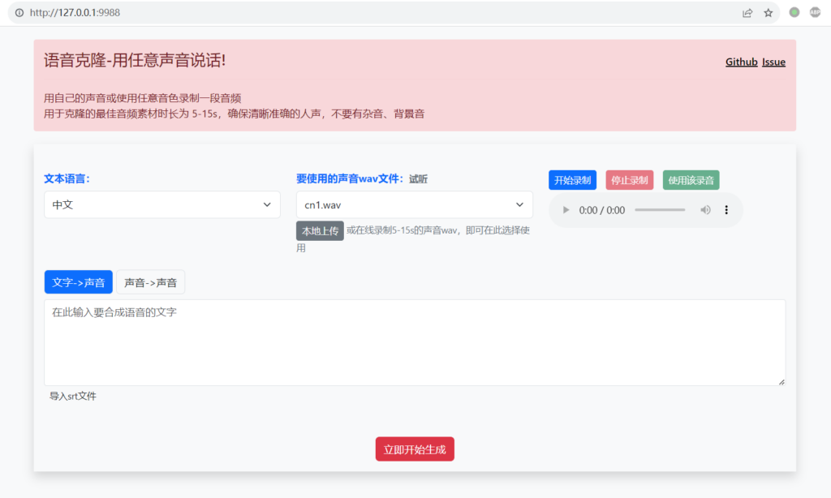The width and height of the screenshot is (831, 498).
Task: Click the browser share icon
Action: tap(747, 12)
